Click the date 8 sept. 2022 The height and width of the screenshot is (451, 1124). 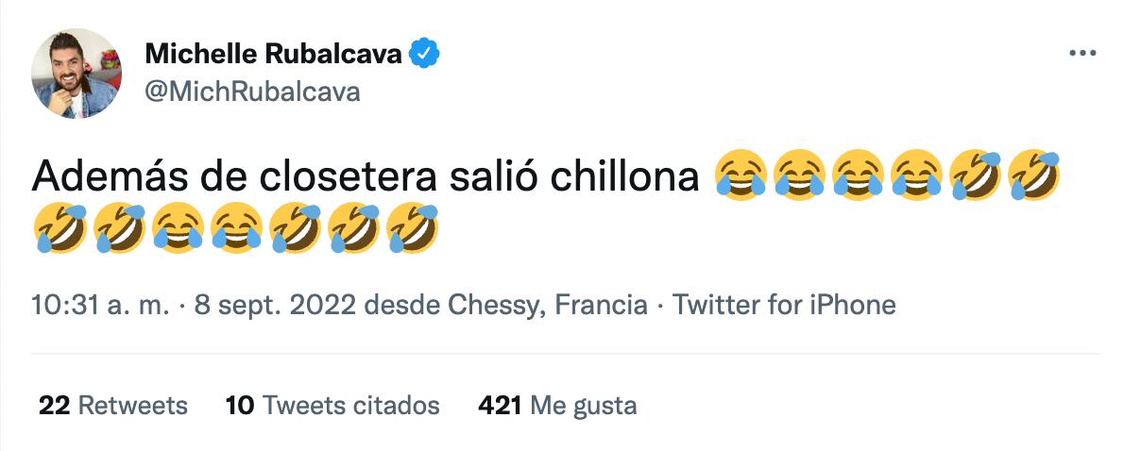click(x=275, y=306)
